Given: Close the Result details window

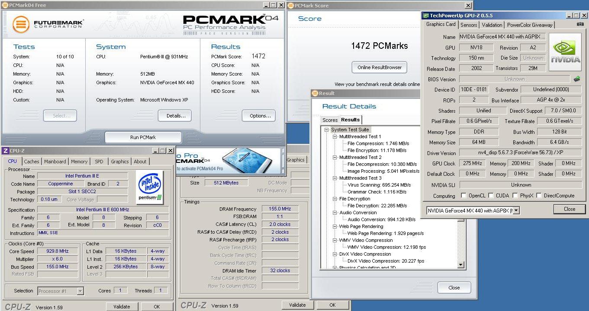Looking at the screenshot, I should (x=454, y=288).
